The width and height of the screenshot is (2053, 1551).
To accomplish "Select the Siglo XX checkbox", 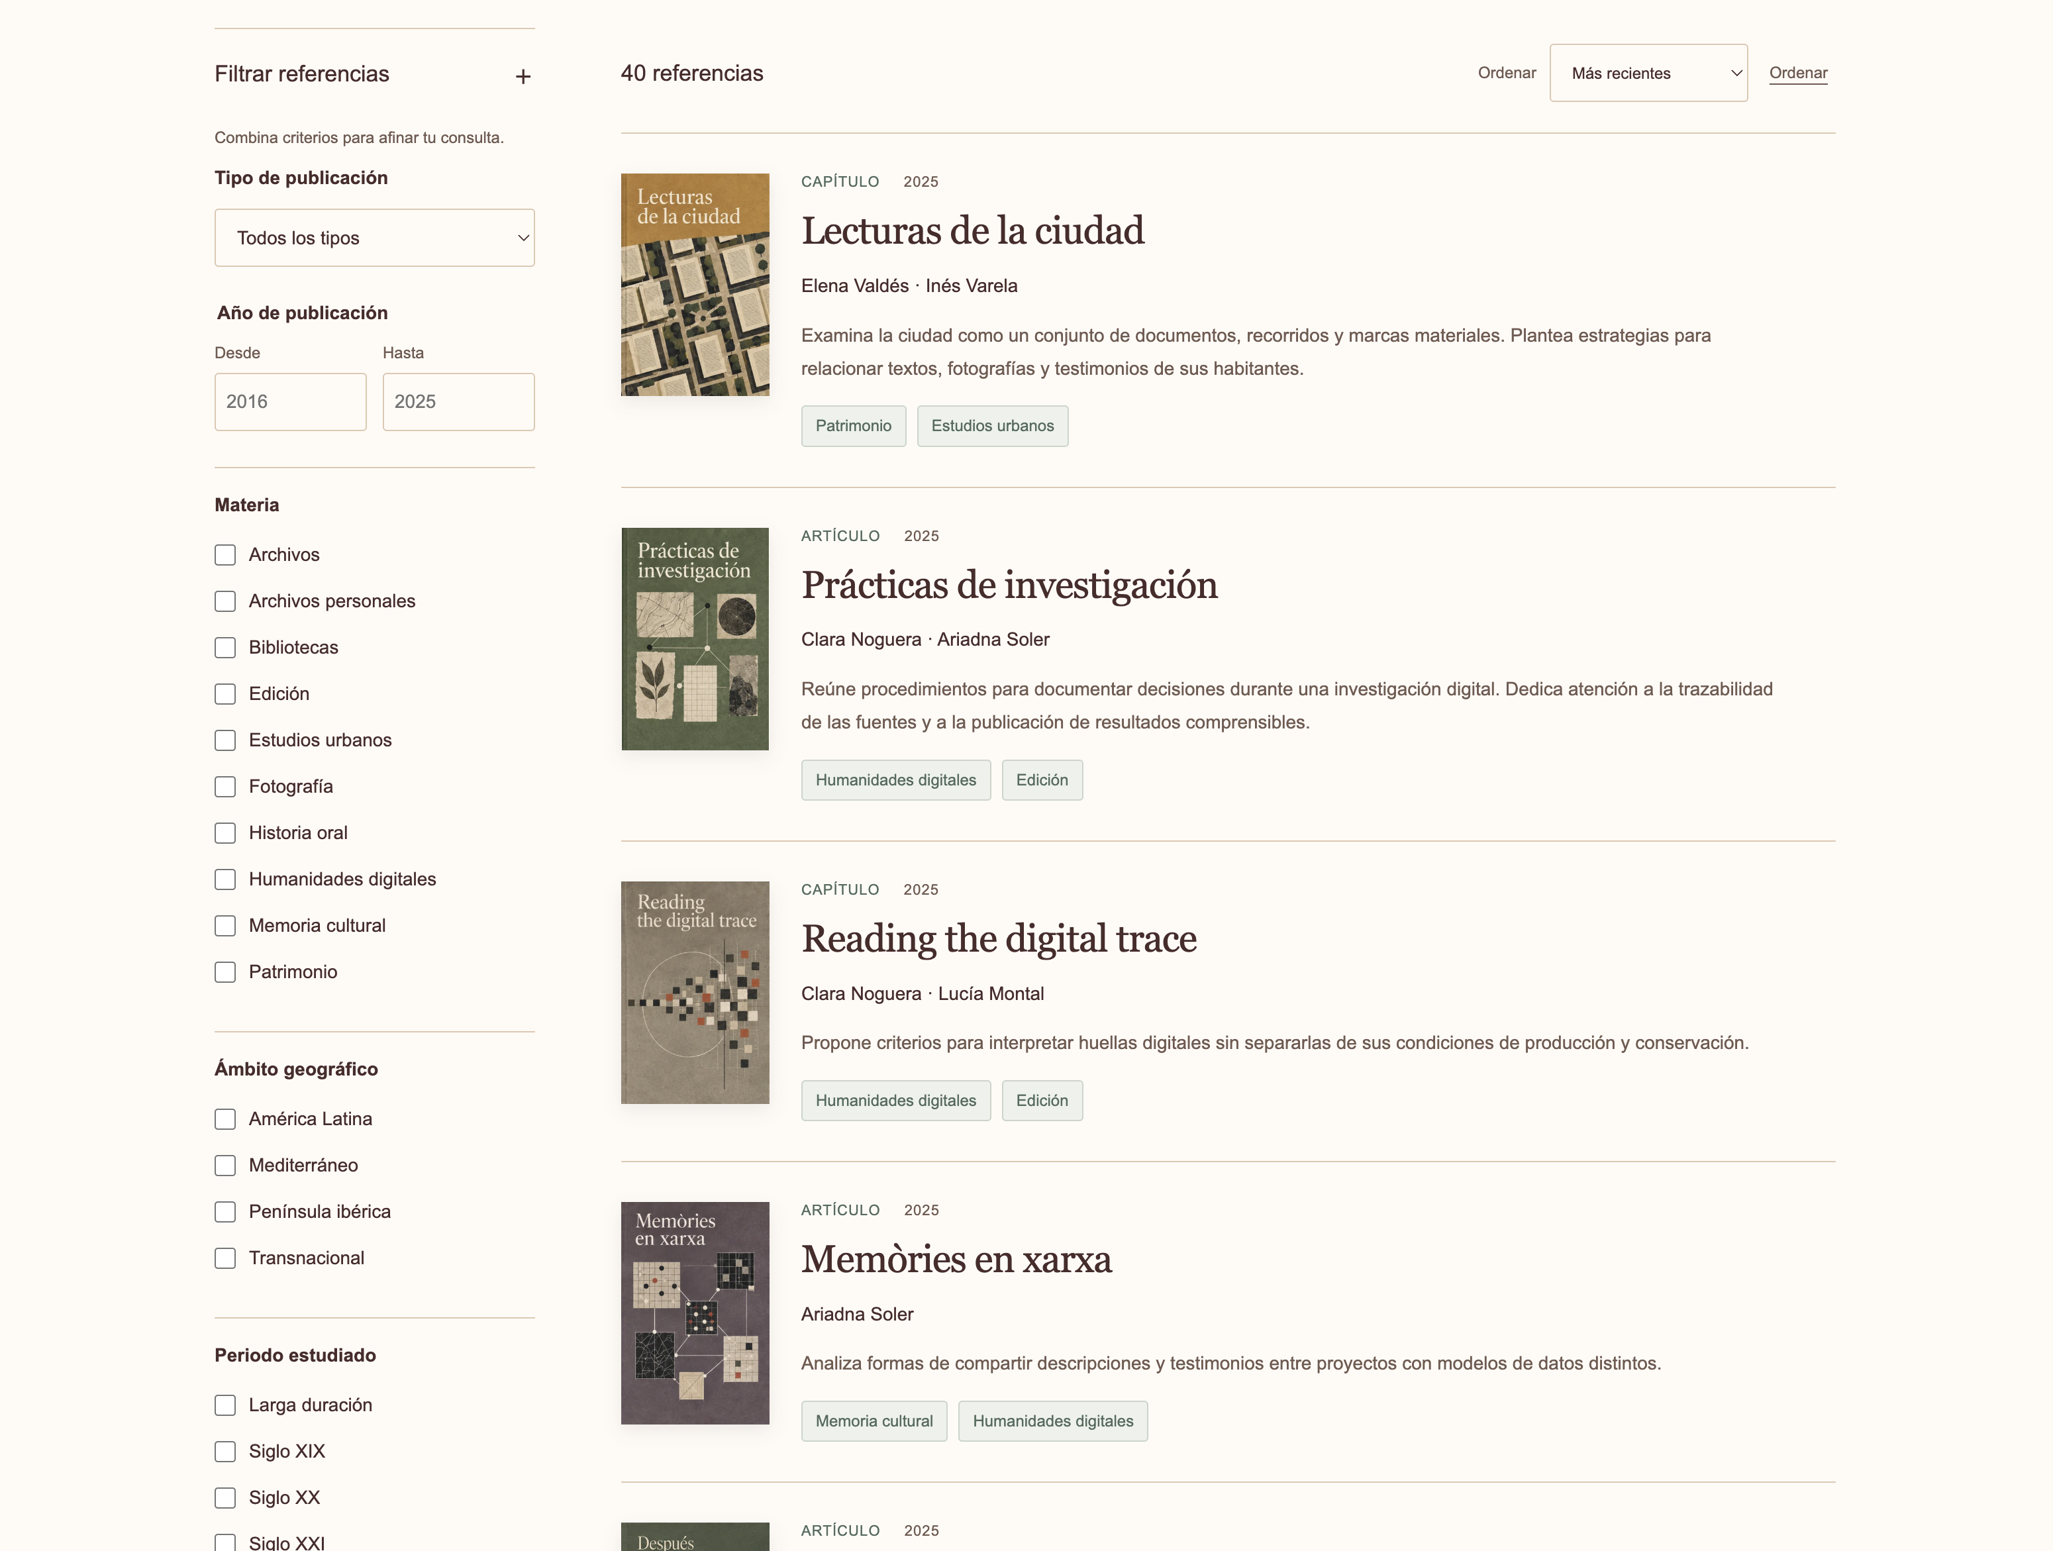I will 225,1498.
